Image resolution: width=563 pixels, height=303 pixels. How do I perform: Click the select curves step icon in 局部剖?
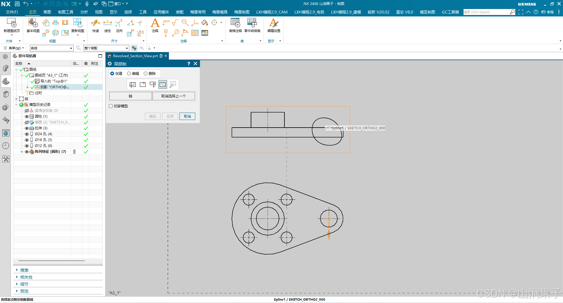coord(163,84)
